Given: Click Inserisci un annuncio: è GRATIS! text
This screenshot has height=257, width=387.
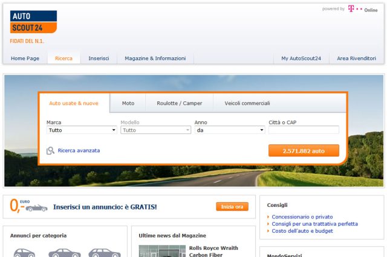Looking at the screenshot, I should (105, 207).
